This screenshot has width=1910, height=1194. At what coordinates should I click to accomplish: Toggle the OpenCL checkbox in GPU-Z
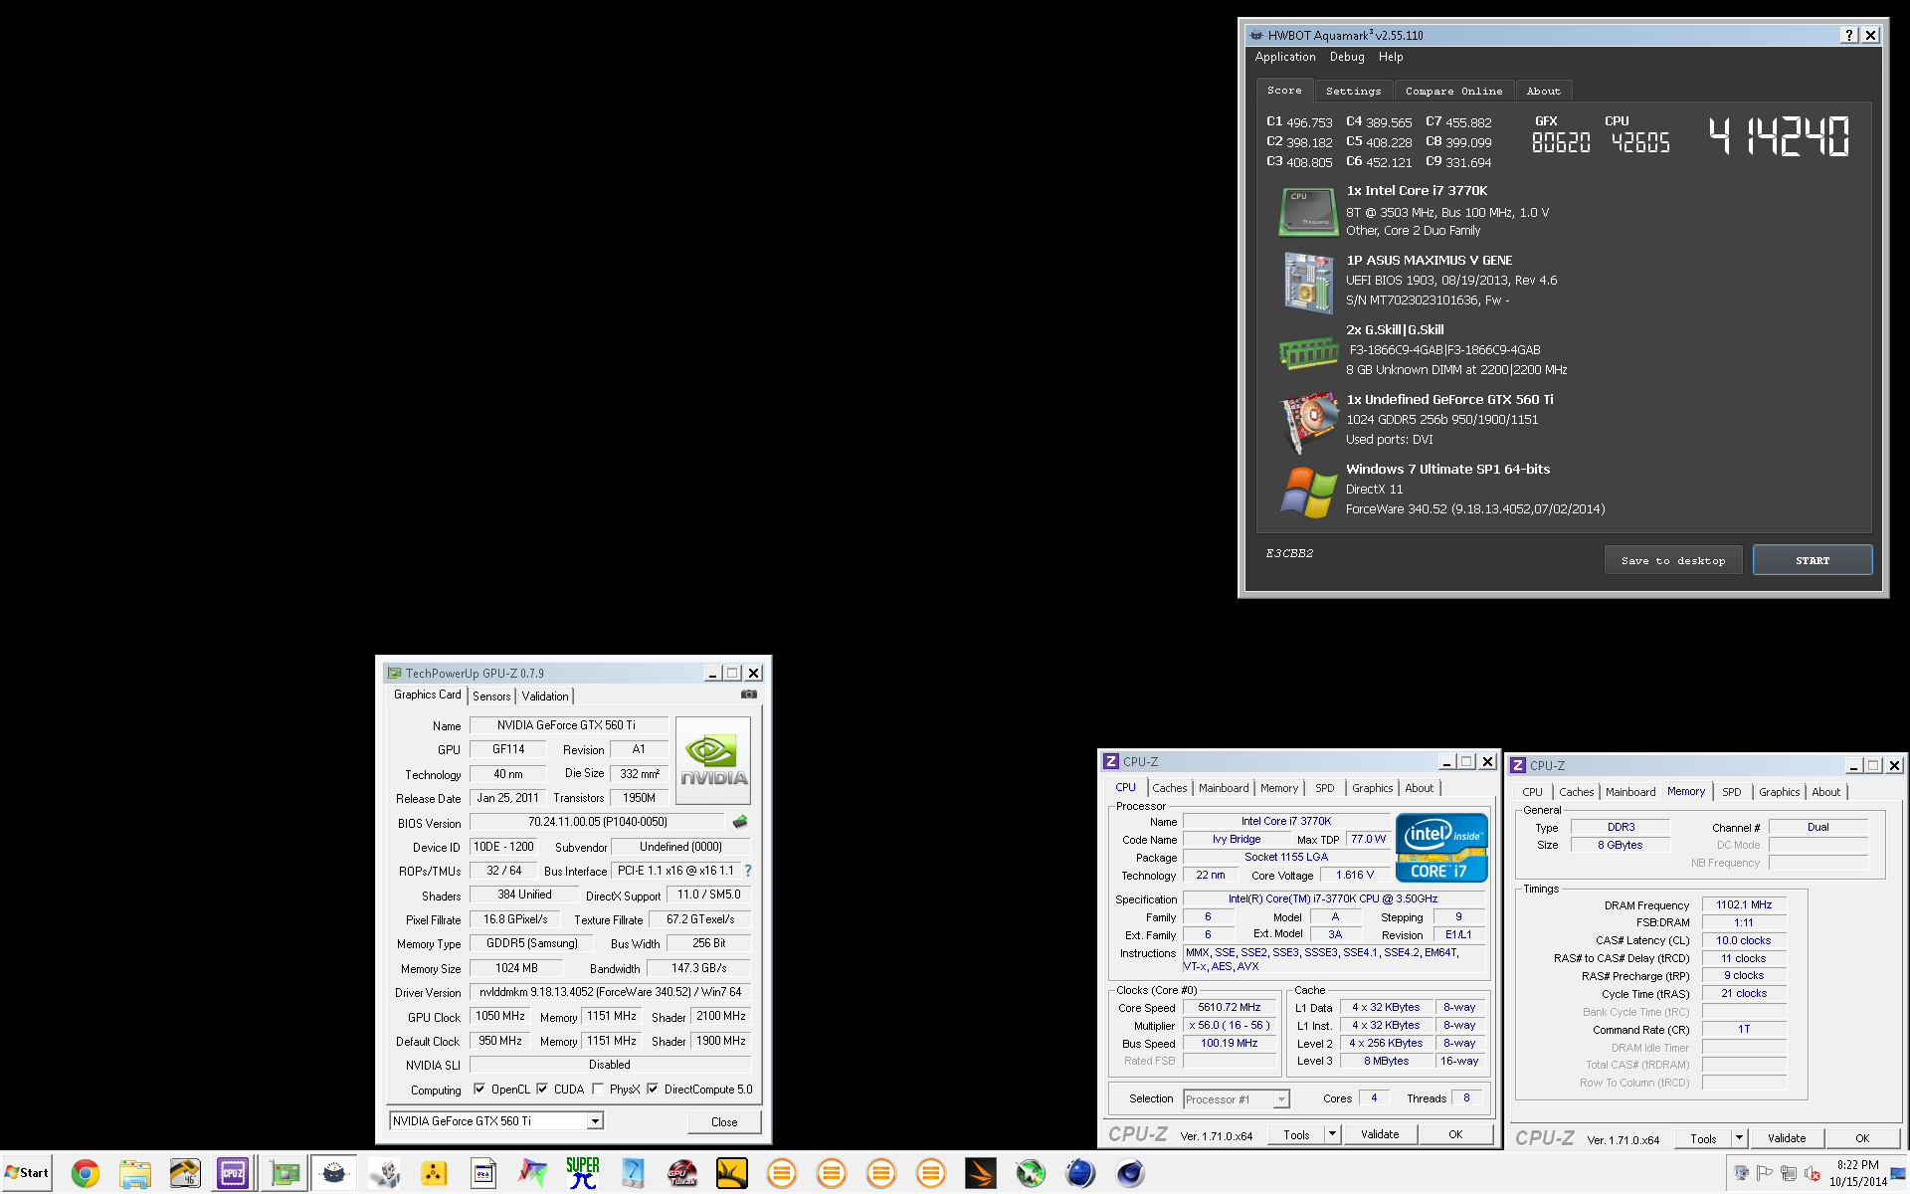point(479,1089)
